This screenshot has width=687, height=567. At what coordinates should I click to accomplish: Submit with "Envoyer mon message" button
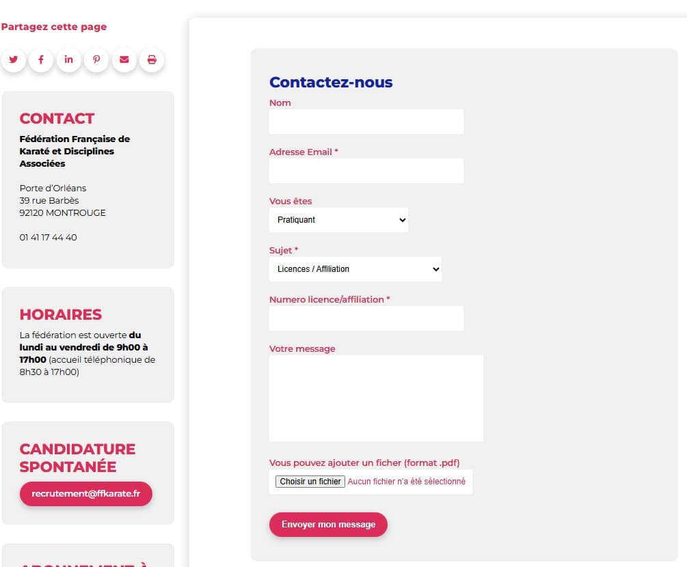coord(328,525)
